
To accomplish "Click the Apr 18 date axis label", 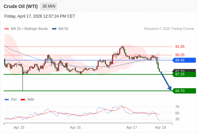I will point(161,127).
